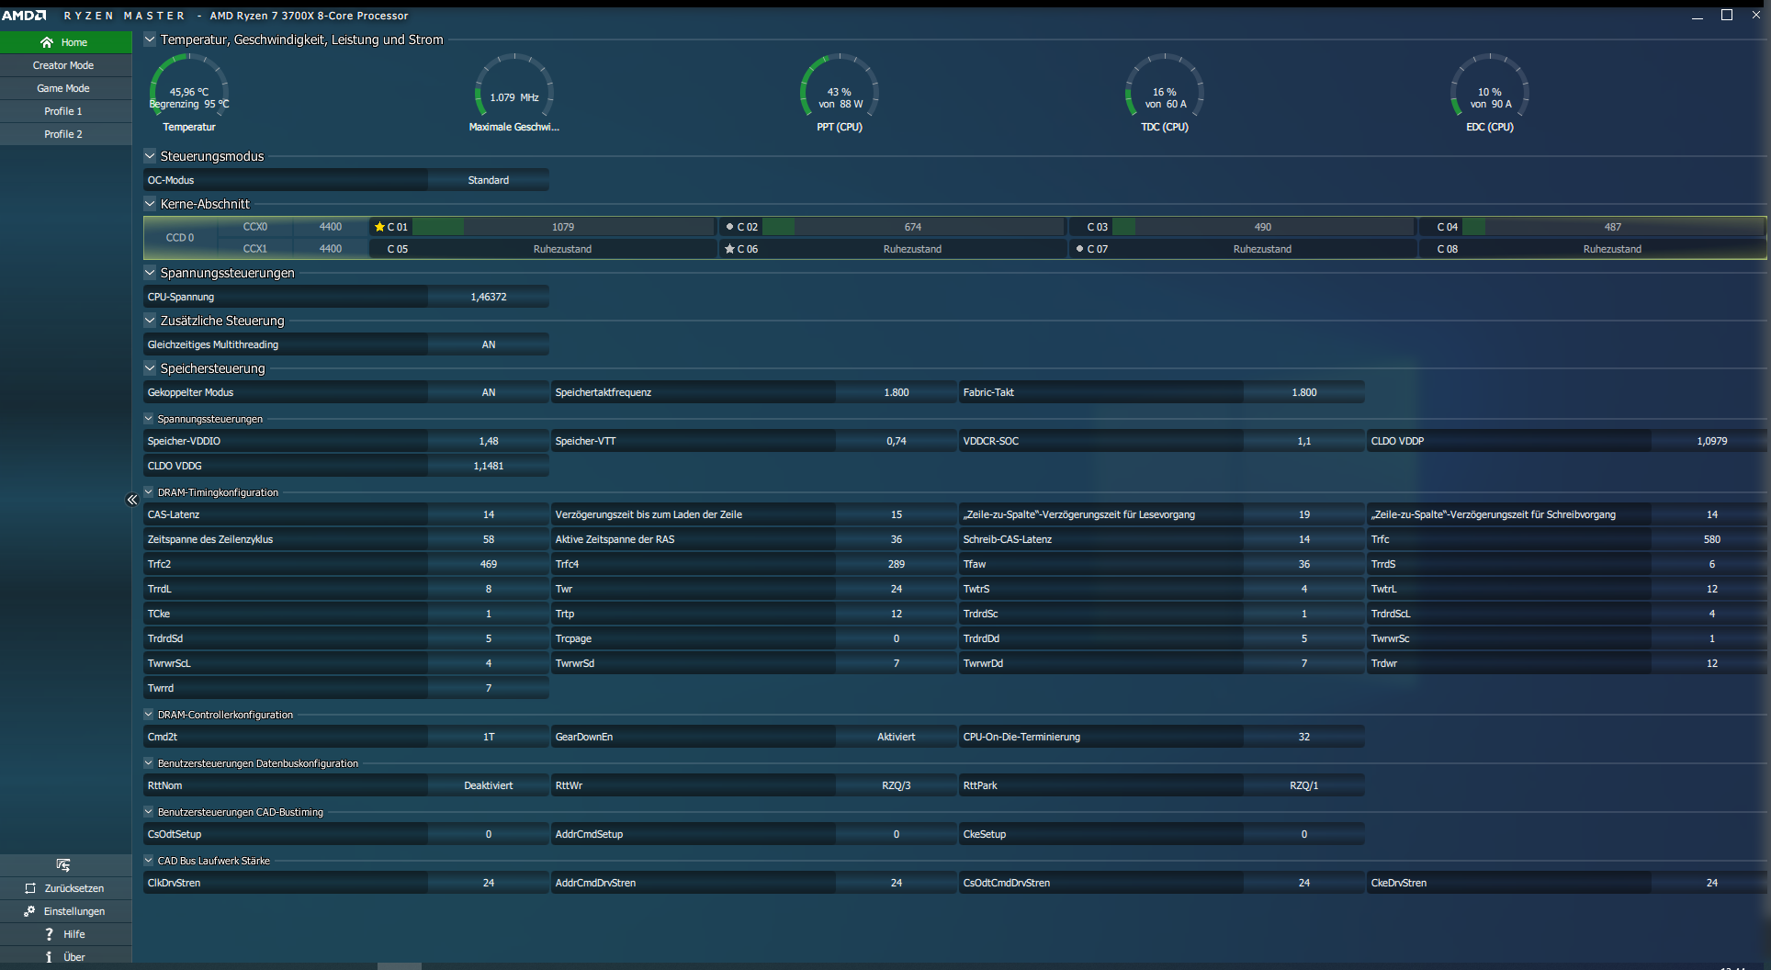Click core C 03 frequency bar showing 490
Screen dimensions: 1771x970
click(x=1263, y=227)
